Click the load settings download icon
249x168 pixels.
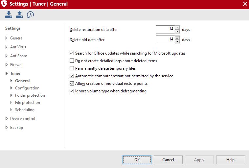[x=9, y=14]
